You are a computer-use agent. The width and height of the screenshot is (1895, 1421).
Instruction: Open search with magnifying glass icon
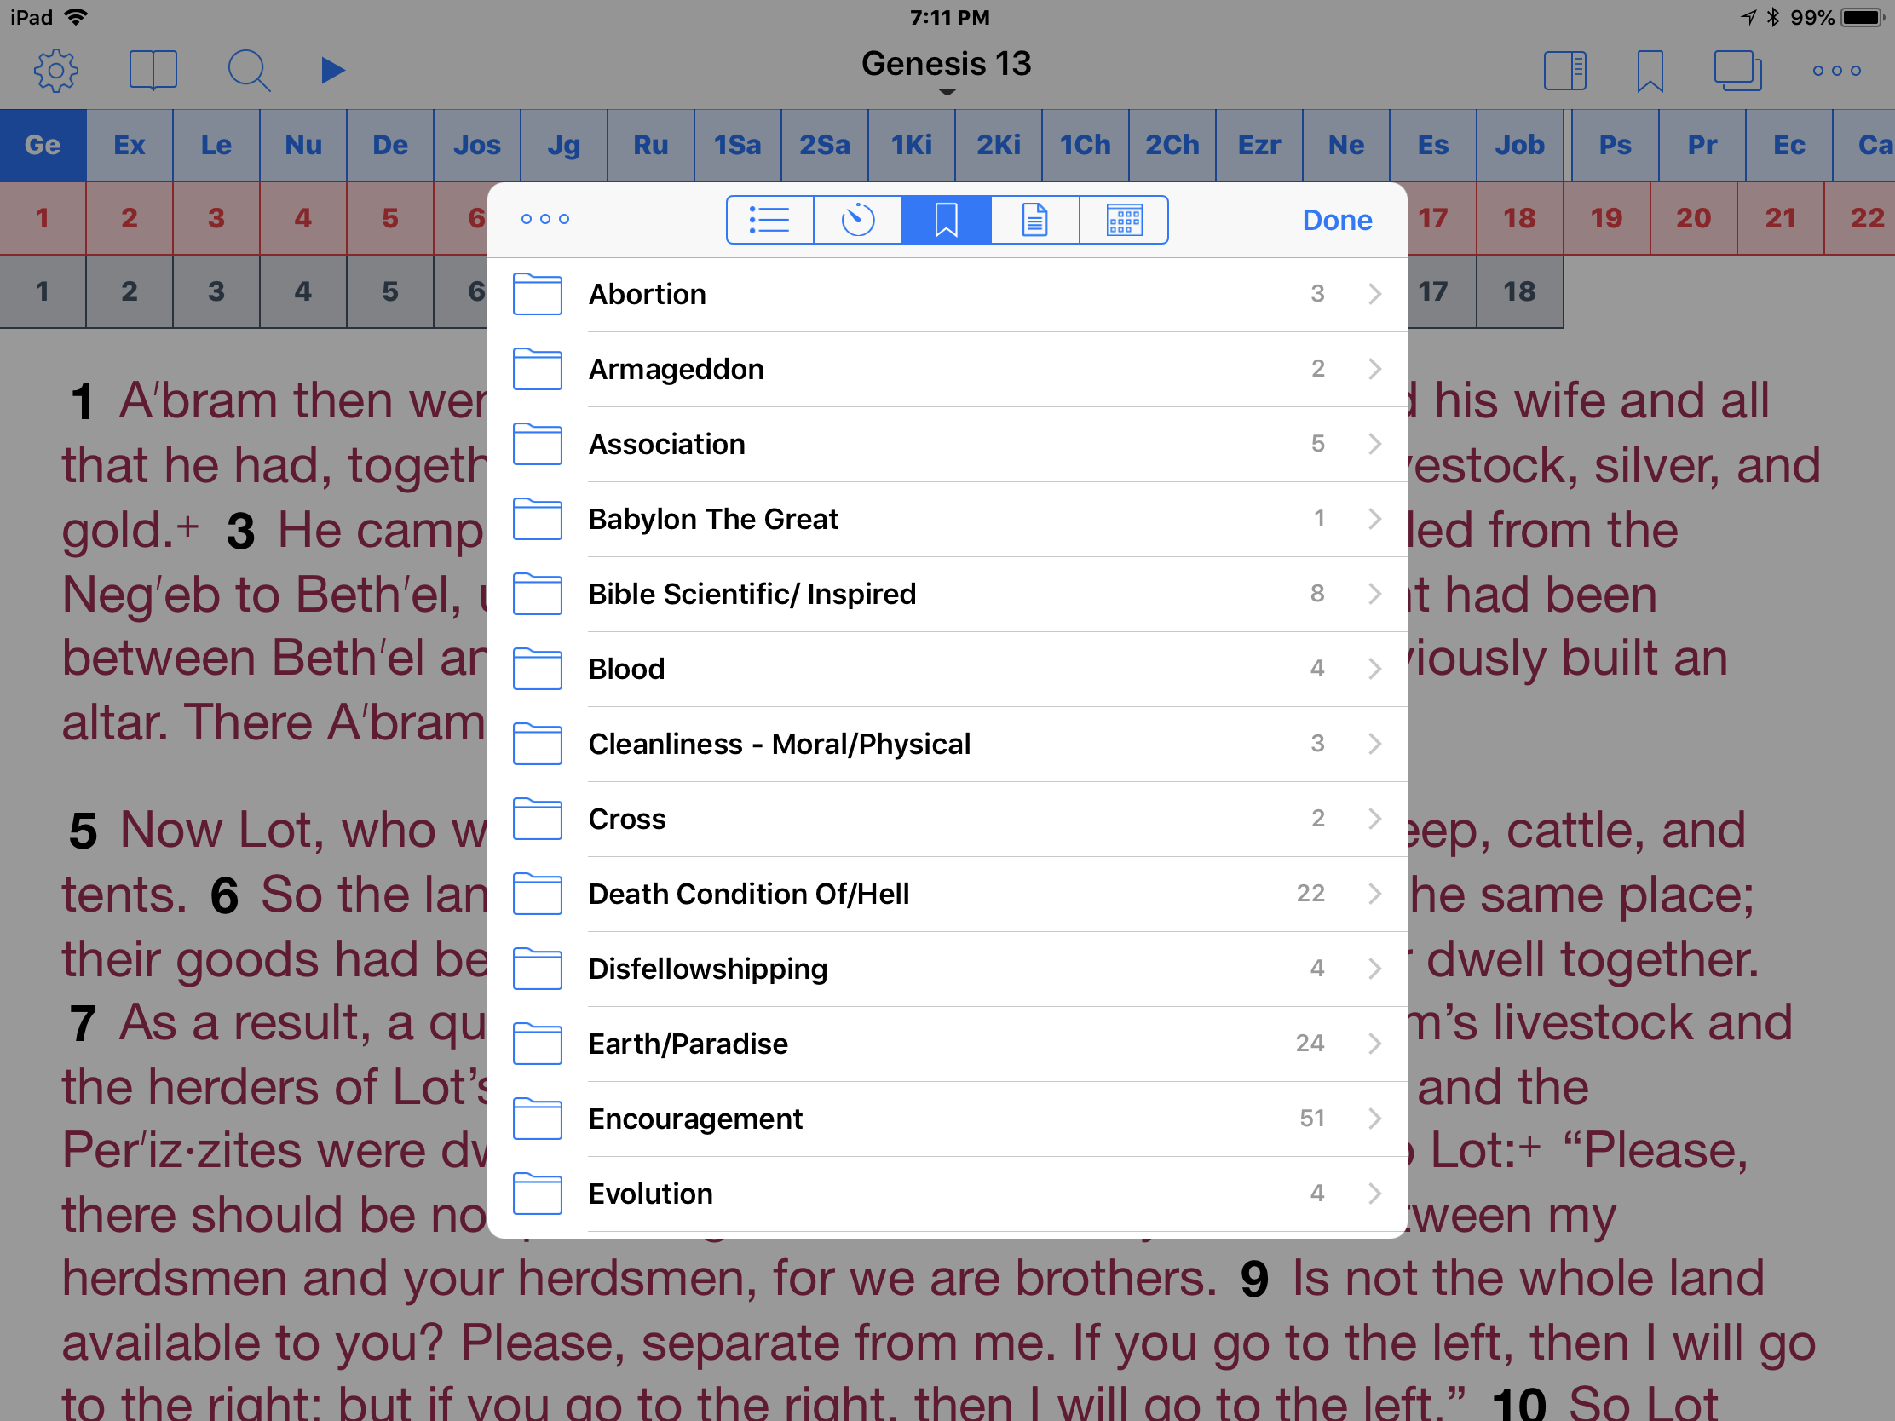[249, 70]
